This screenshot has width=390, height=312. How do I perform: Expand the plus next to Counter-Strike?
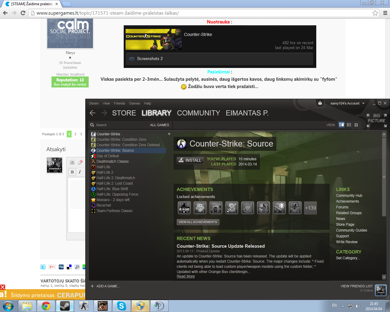(x=169, y=134)
